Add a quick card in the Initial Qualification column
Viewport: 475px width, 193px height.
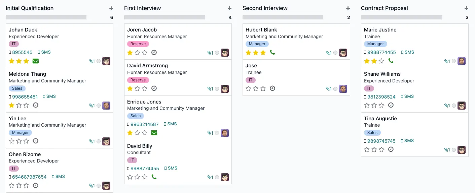pyautogui.click(x=111, y=8)
